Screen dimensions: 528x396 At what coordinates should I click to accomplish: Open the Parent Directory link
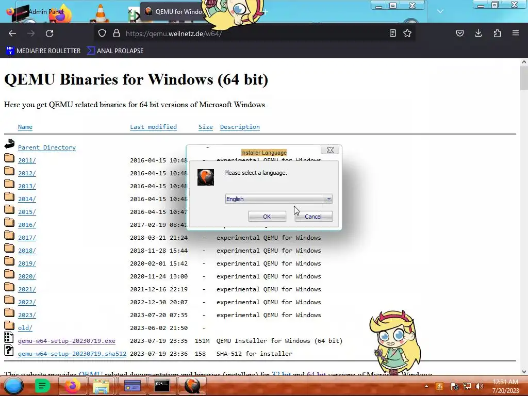[x=47, y=147]
